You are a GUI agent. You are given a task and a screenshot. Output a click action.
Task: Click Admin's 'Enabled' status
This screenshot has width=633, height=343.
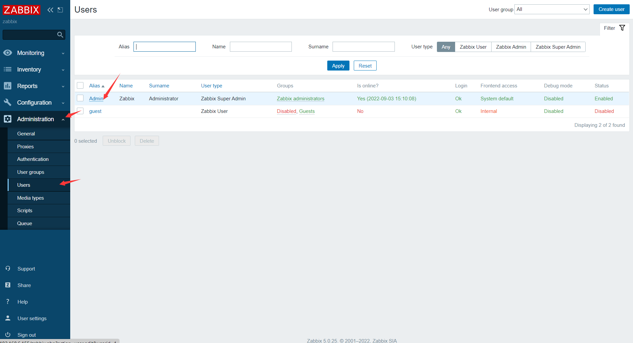click(x=604, y=99)
